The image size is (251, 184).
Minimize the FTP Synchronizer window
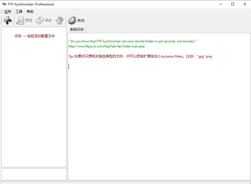point(221,4)
